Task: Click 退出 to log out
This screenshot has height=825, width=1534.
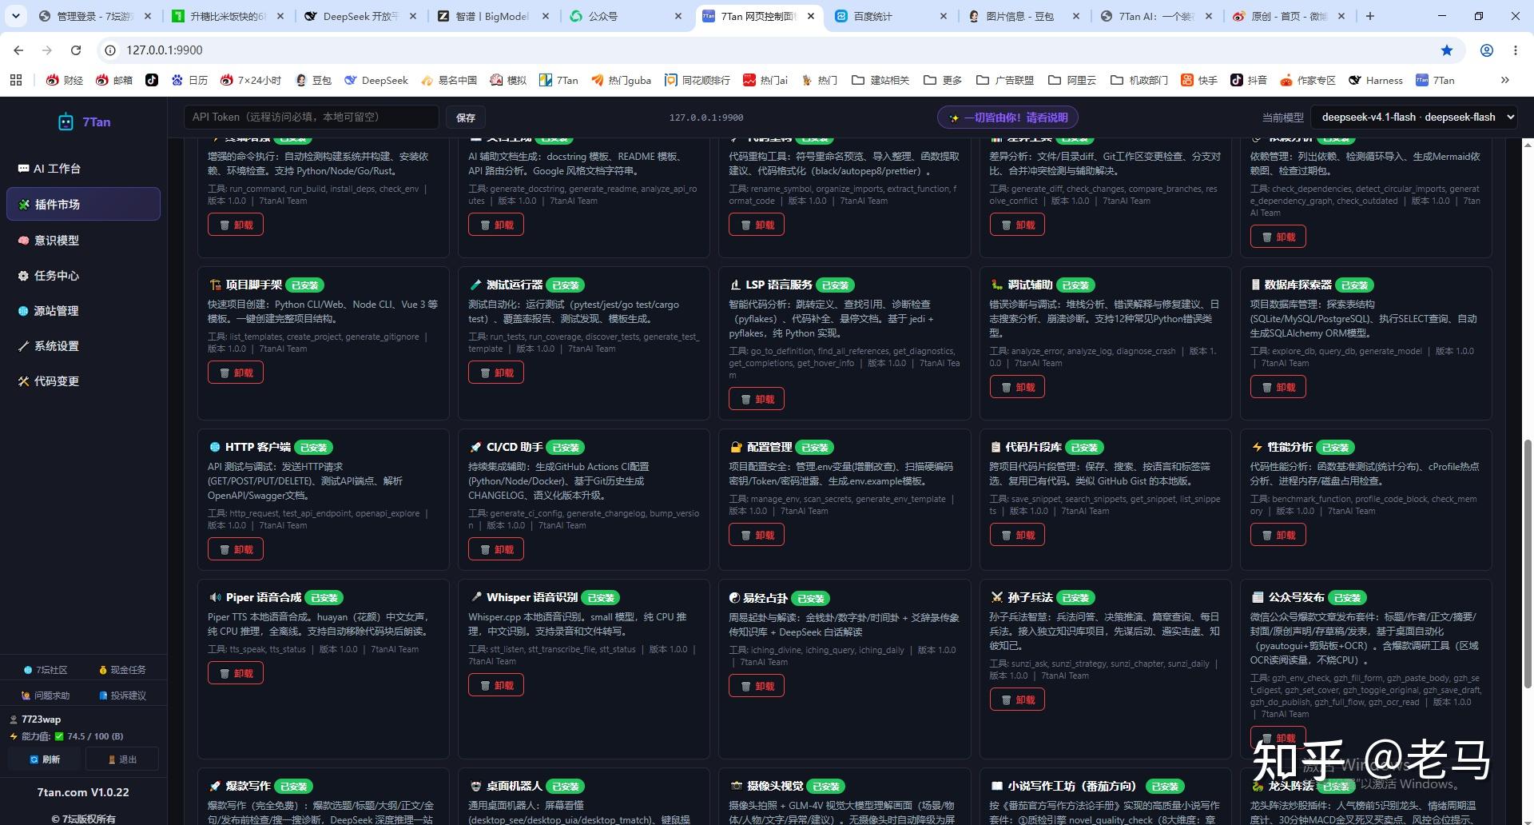Action: [122, 759]
